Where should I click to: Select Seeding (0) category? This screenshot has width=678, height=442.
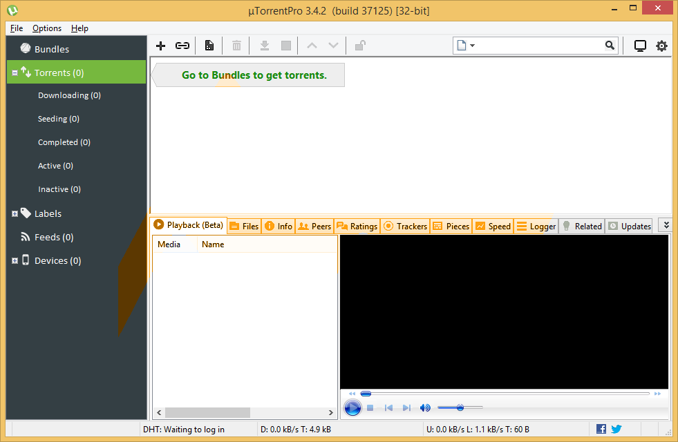[x=58, y=118]
